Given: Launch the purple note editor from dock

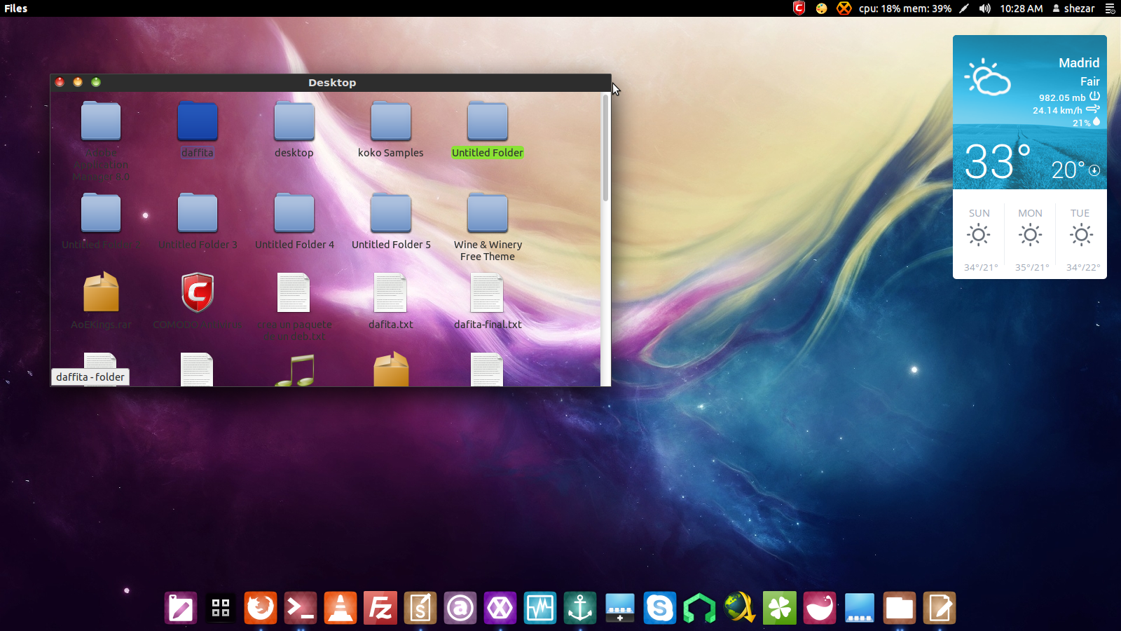Looking at the screenshot, I should pos(181,608).
